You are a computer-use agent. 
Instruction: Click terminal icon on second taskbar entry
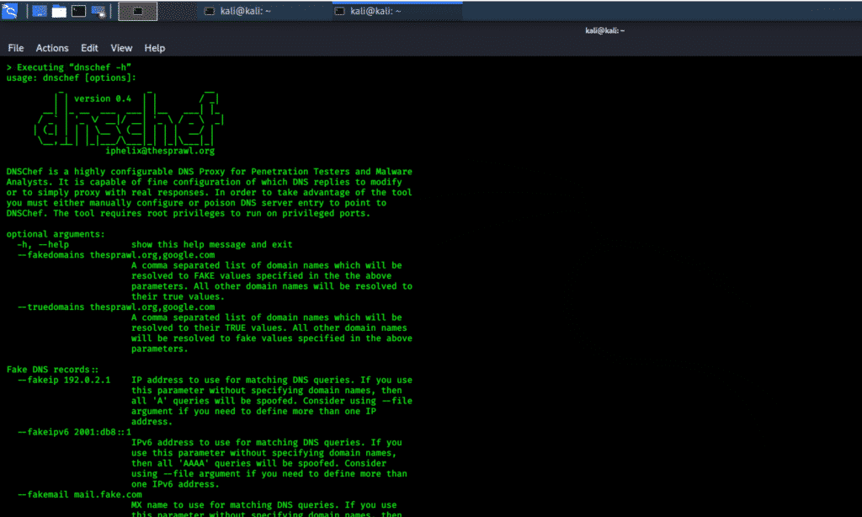point(340,11)
